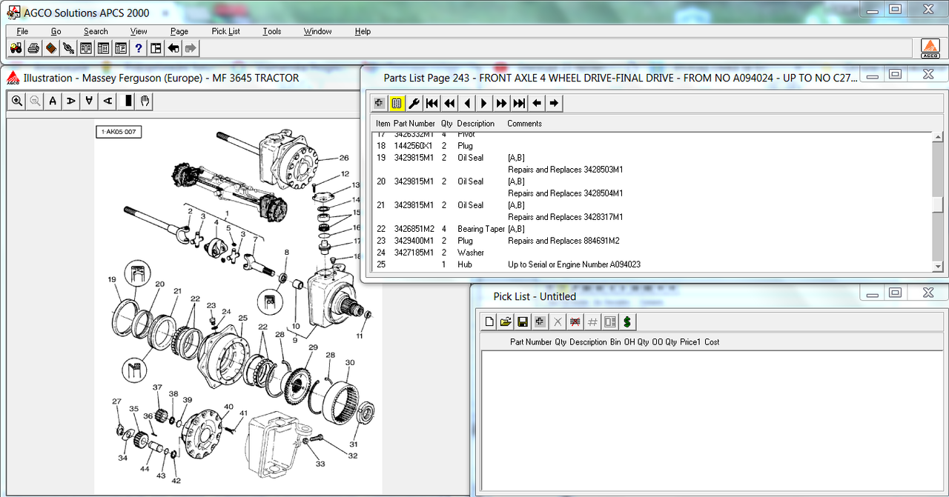Click the add plus icon in Parts List toolbar
This screenshot has width=949, height=497.
click(379, 103)
